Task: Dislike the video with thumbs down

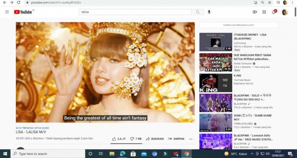Action: click(133, 139)
